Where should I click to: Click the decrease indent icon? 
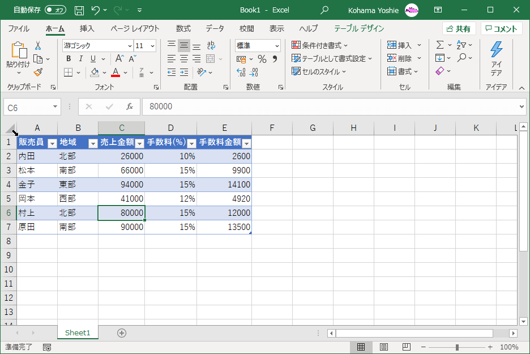pyautogui.click(x=172, y=72)
